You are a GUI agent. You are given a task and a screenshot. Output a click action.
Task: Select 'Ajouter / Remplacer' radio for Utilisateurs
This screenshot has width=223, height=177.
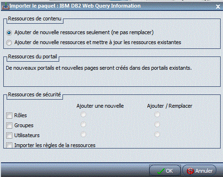pyautogui.click(x=157, y=134)
